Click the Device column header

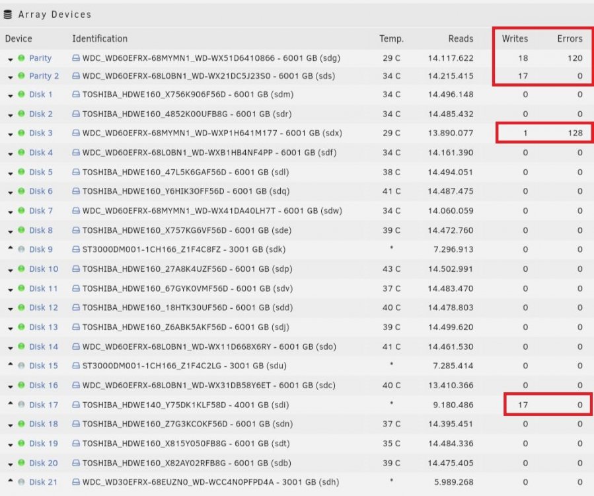tap(19, 38)
